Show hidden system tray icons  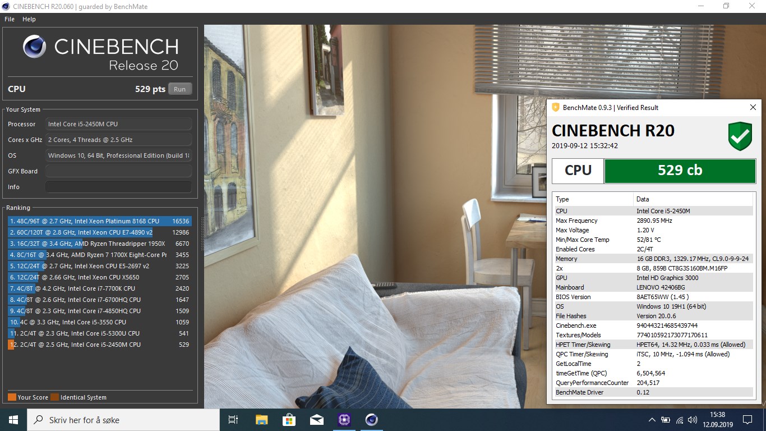[x=652, y=420]
